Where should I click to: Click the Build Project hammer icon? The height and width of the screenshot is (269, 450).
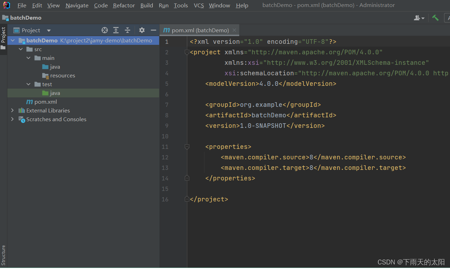point(436,18)
